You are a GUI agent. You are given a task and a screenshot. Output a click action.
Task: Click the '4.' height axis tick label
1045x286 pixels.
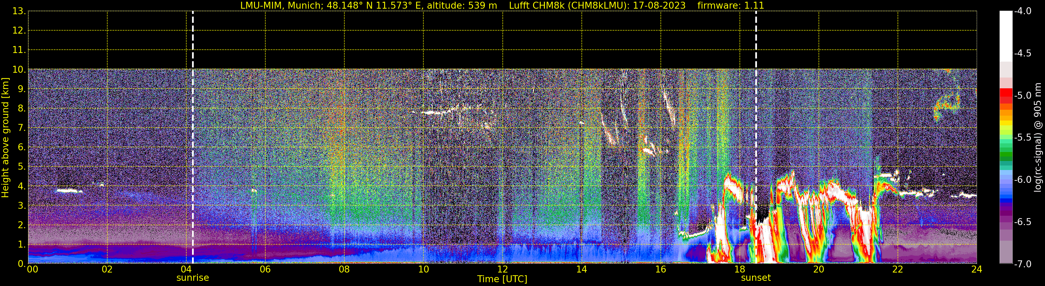point(22,186)
